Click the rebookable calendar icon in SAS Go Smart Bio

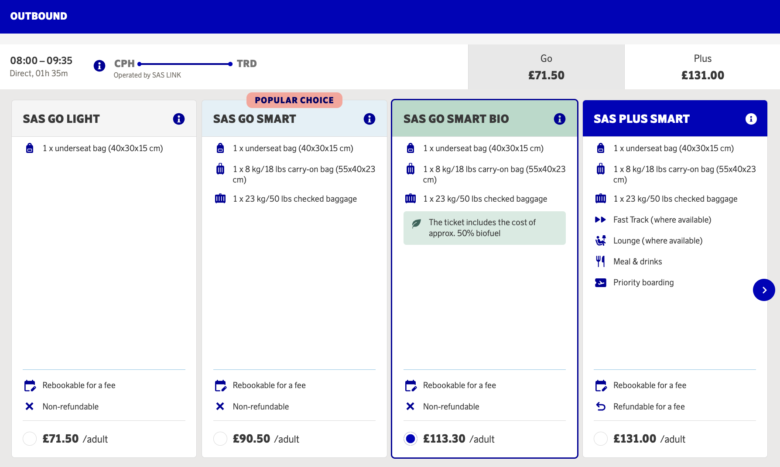tap(411, 386)
